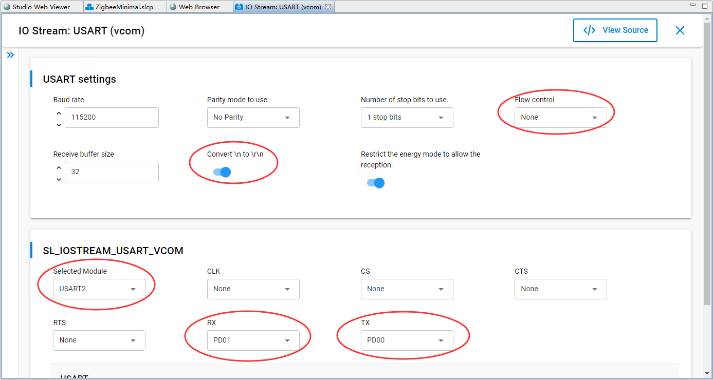This screenshot has width=713, height=380.
Task: Close the IO Stream: USART (vcom) tab
Action: tap(328, 7)
